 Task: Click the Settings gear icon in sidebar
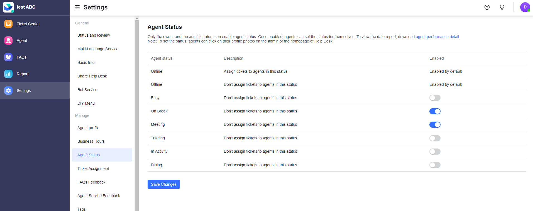click(x=8, y=91)
